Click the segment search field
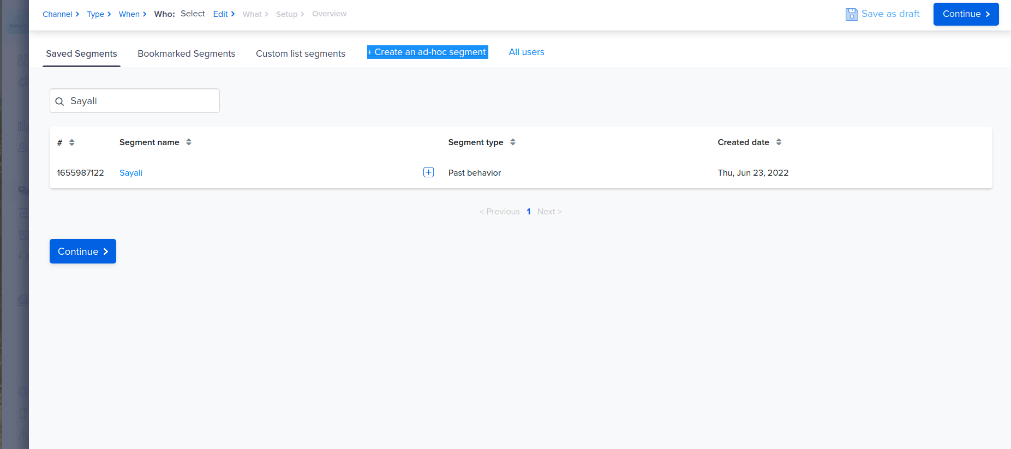Screen dimensions: 1011x449 click(135, 101)
